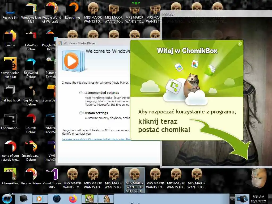Viewport: 272px width, 204px height.
Task: Open the Windows Start menu orb
Action: pyautogui.click(x=7, y=199)
